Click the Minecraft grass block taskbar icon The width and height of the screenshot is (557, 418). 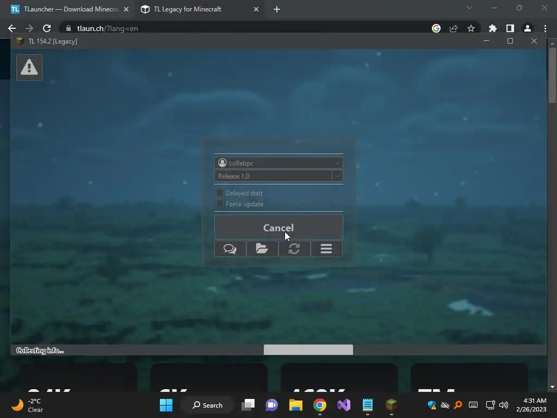point(392,405)
